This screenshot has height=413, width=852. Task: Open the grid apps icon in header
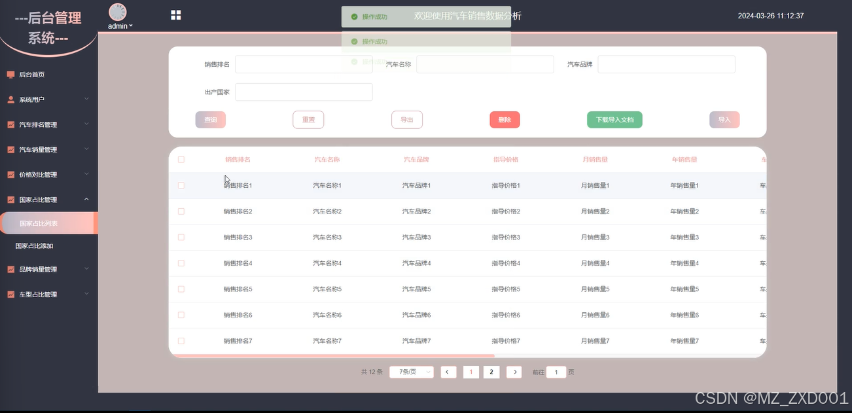click(x=176, y=15)
